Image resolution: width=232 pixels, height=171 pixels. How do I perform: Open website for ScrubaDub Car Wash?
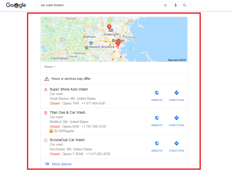pyautogui.click(x=157, y=147)
